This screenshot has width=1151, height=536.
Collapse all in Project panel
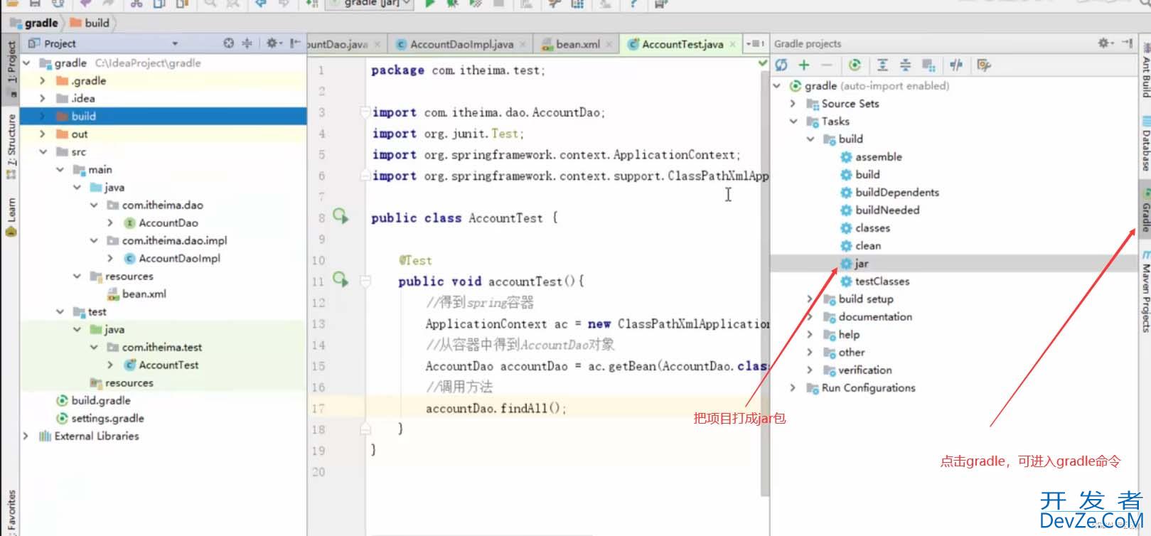(247, 43)
